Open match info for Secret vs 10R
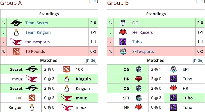205x112 pixels. [49, 70]
